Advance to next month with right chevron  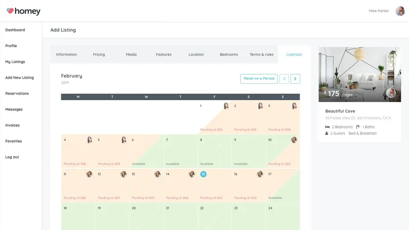295,79
